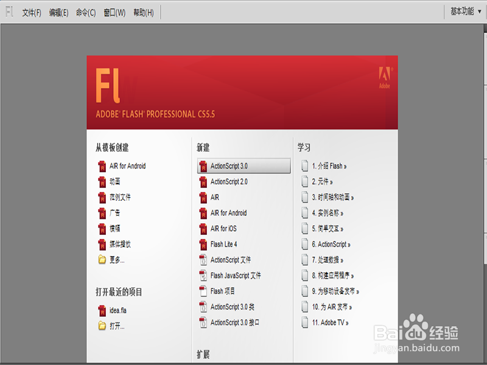The height and width of the screenshot is (365, 487).
Task: Open the 11. Adobe TV link
Action: pyautogui.click(x=331, y=322)
